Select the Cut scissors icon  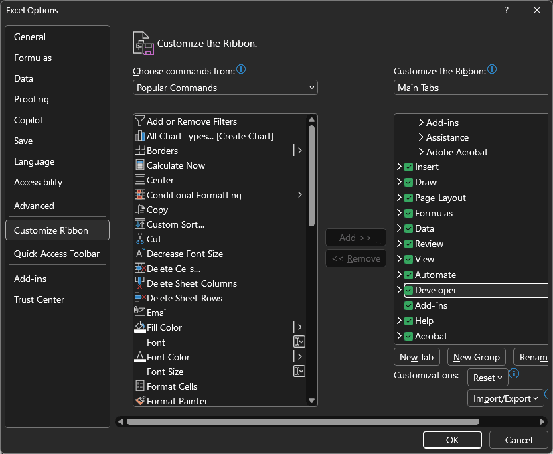pos(140,239)
